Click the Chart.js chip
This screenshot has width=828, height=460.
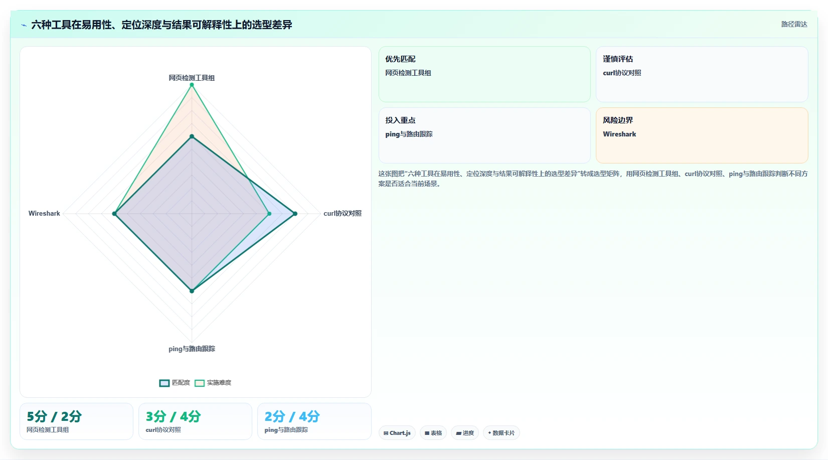[x=397, y=433]
